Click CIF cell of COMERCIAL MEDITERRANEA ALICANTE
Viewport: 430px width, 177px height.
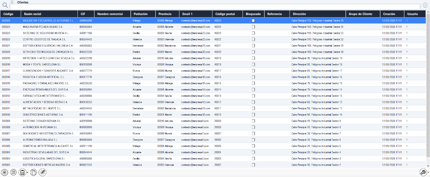86,146
